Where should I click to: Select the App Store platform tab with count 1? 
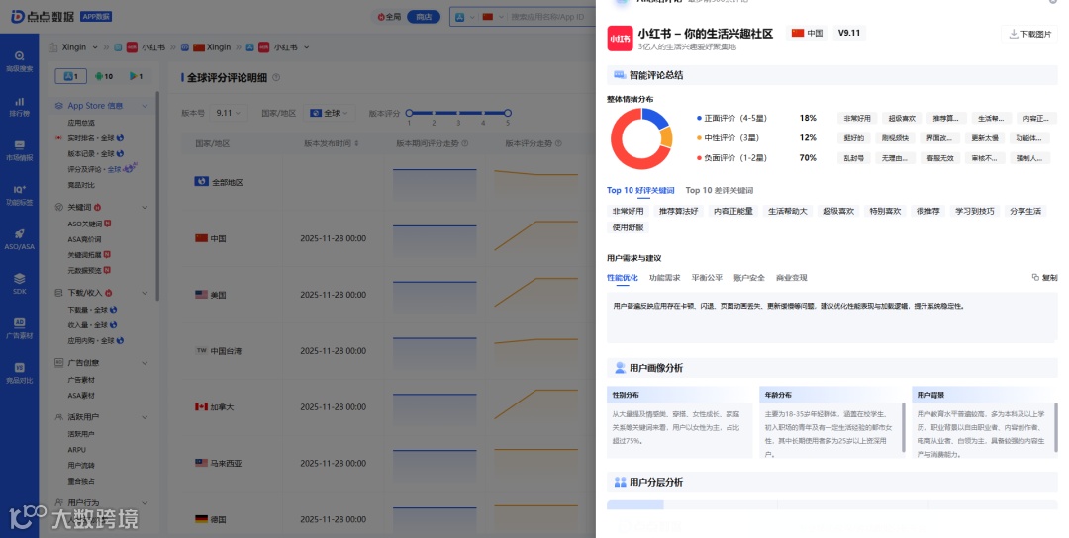point(71,76)
